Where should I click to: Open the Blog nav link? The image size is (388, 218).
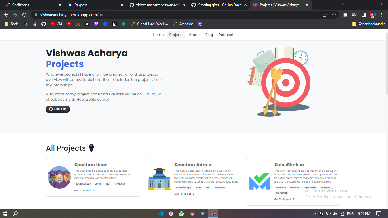click(209, 35)
